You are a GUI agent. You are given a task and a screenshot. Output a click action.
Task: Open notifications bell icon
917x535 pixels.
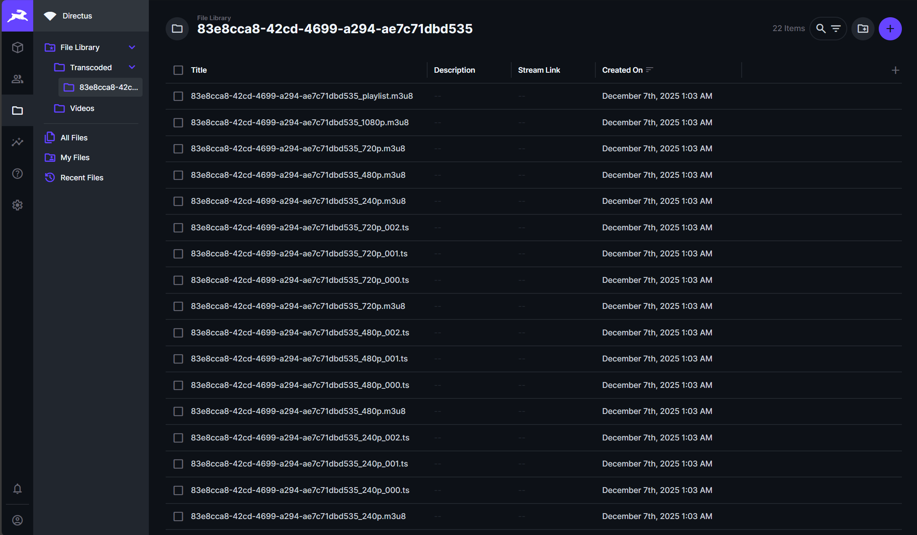17,489
